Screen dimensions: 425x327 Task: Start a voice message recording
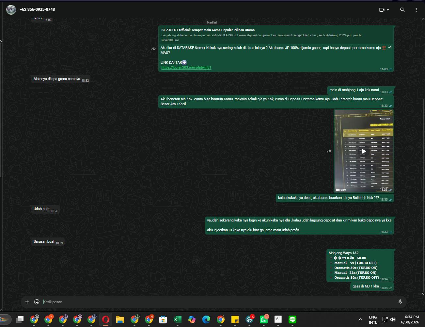(400, 302)
